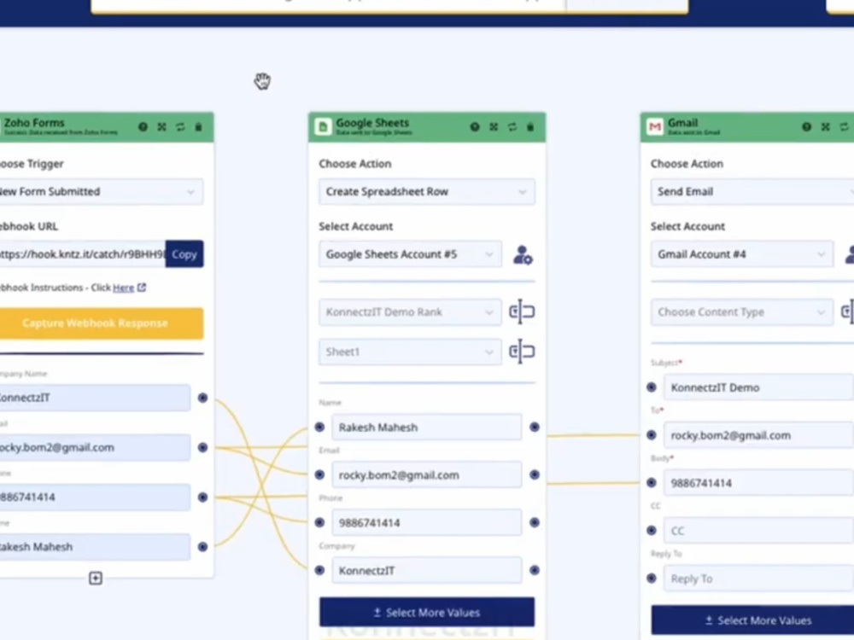Viewport: 854px width, 640px height.
Task: Click refresh-fields icon beside Sheet1
Action: click(522, 352)
